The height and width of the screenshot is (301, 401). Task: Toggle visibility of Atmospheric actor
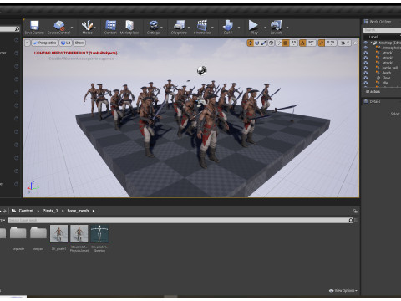[366, 48]
